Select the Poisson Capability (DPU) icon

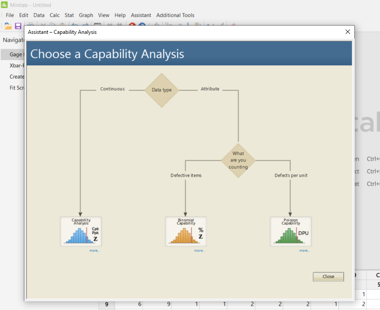(290, 231)
